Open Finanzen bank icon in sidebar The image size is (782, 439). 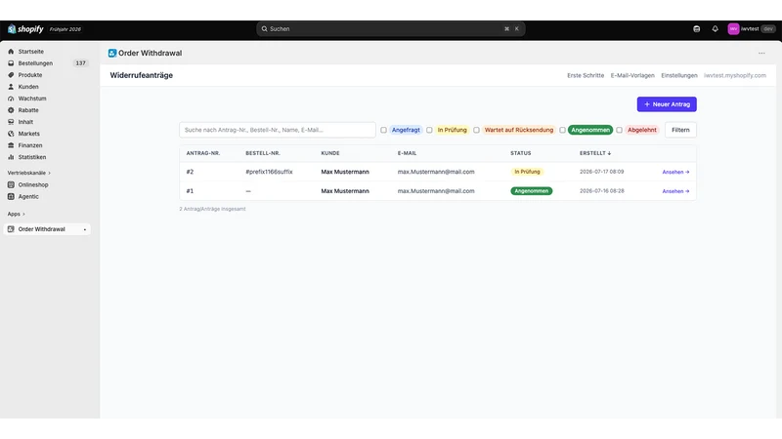(x=11, y=145)
